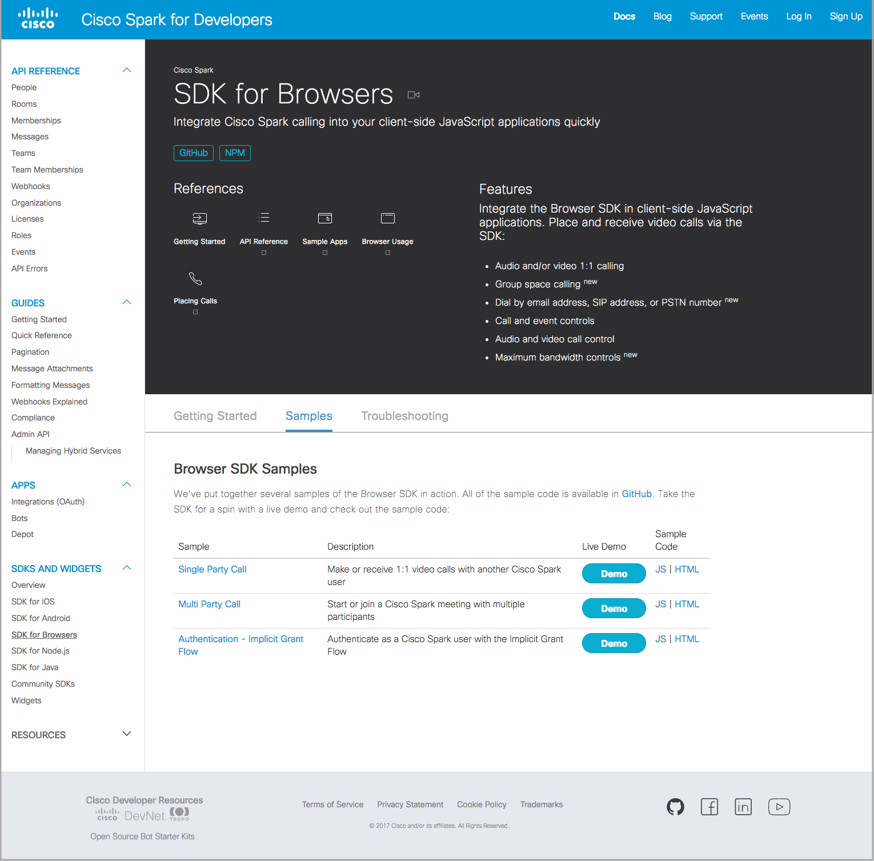Open the Browser Usage icon

point(387,218)
